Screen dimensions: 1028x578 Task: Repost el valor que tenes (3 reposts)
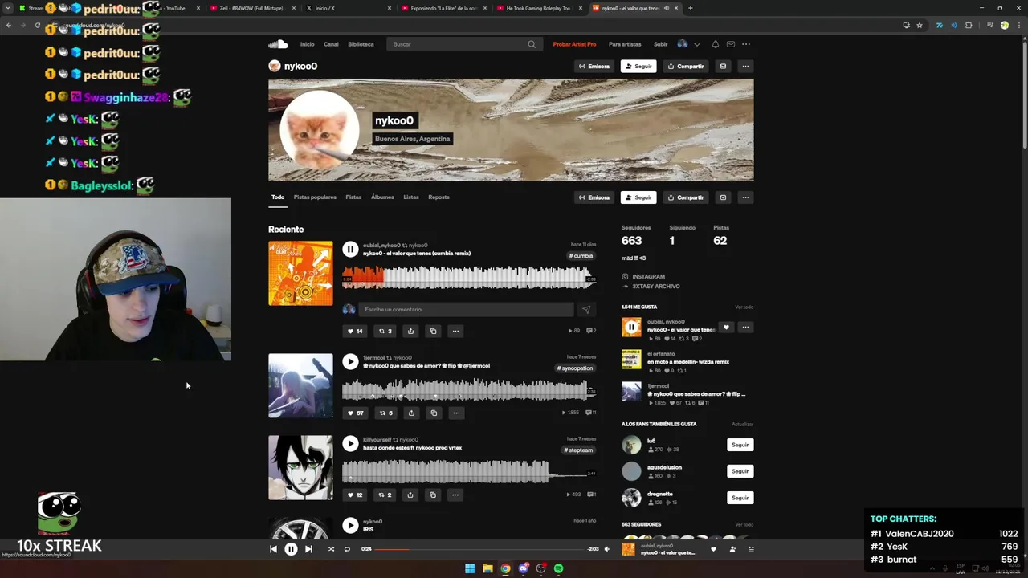coord(385,331)
